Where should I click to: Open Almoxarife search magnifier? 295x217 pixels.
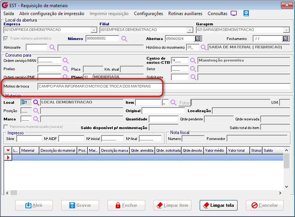[52, 47]
